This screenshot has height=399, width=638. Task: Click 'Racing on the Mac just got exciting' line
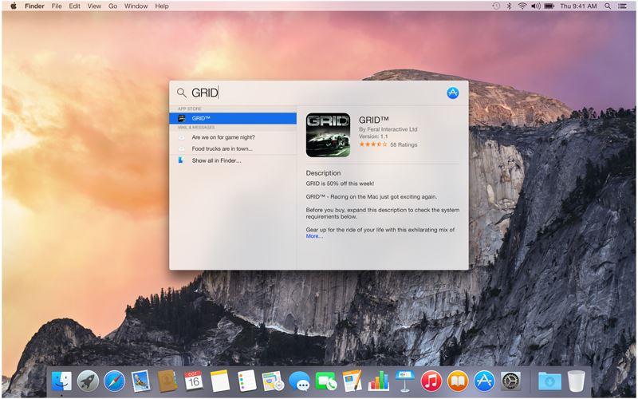coord(372,196)
